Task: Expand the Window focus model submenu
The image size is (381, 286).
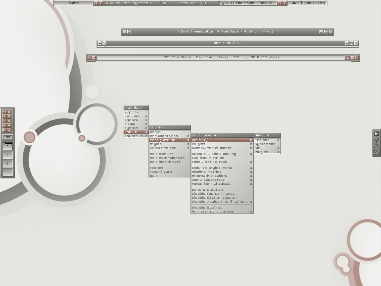Action: [222, 148]
